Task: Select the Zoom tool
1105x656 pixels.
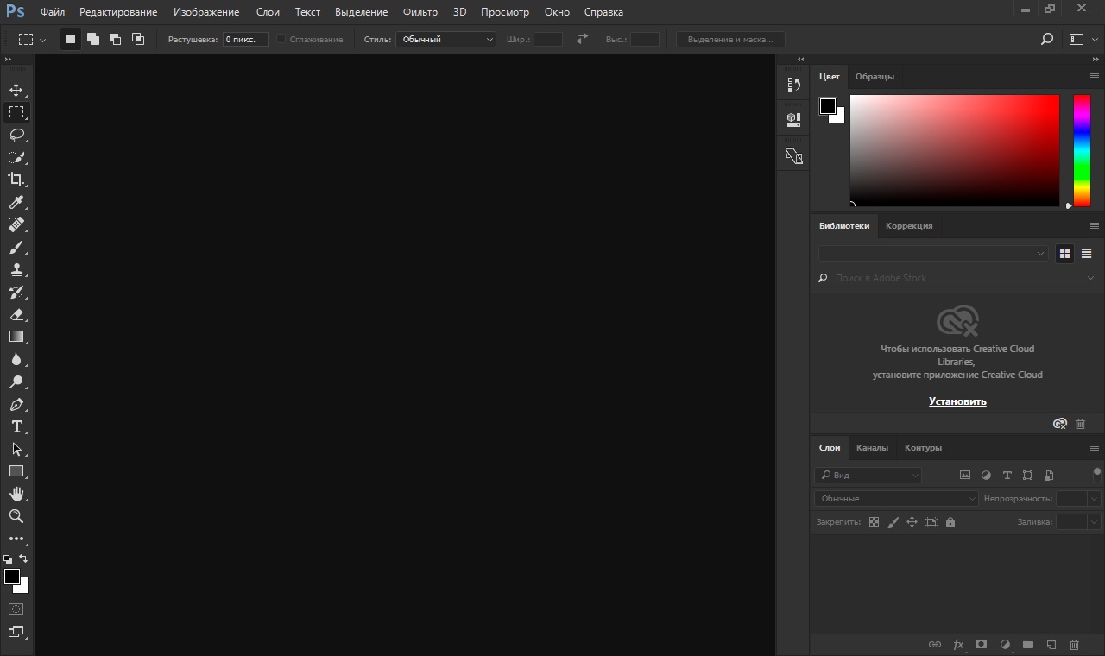Action: (x=16, y=516)
